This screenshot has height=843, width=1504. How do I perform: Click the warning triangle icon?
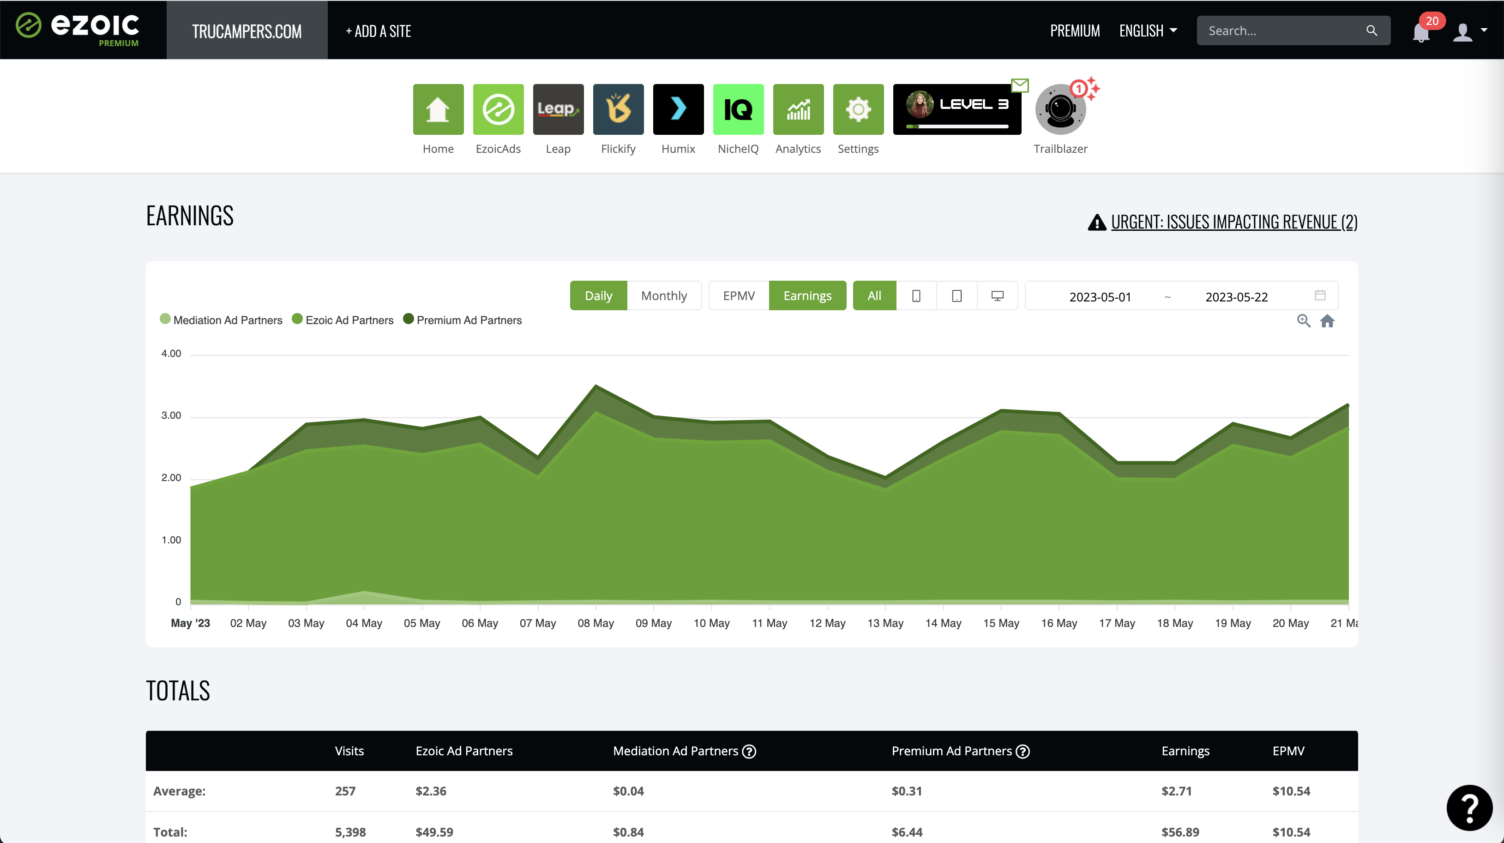(x=1097, y=222)
